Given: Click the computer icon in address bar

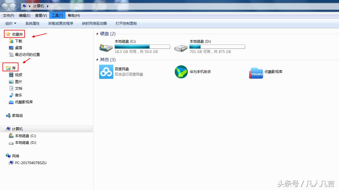Looking at the screenshot, I should tap(24, 6).
